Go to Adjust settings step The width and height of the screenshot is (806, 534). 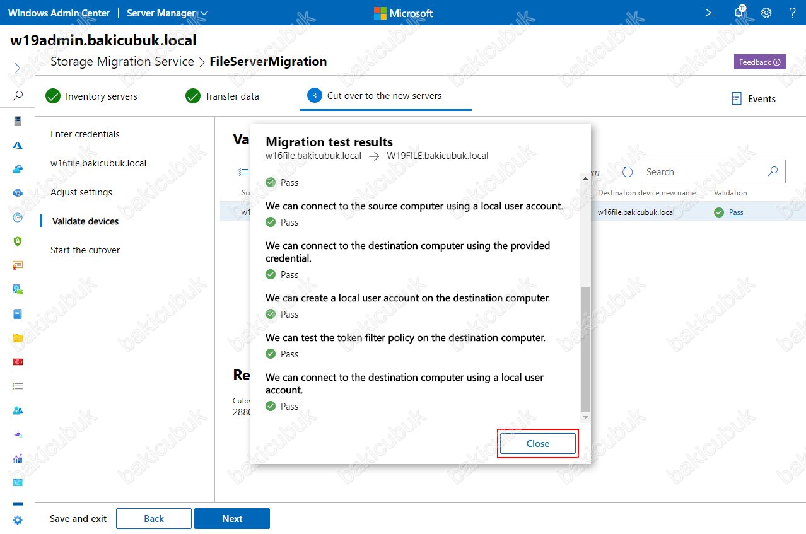[81, 192]
